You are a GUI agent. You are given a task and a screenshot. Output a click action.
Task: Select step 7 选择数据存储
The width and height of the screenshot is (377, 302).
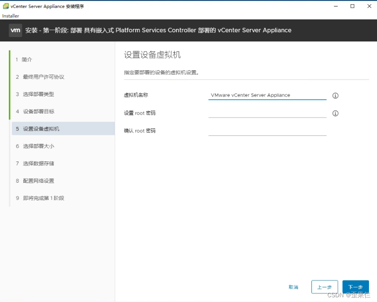35,163
